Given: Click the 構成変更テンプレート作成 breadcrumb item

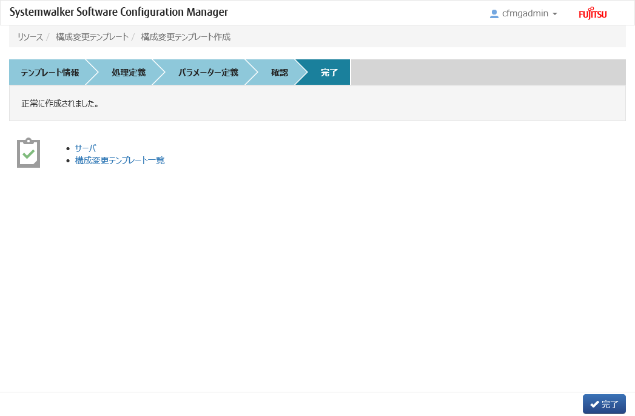Looking at the screenshot, I should pyautogui.click(x=186, y=37).
